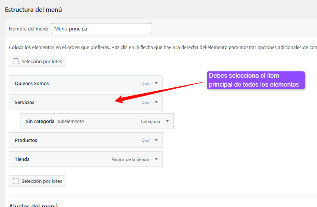
Task: Open the Sin categoría subelement options arrow
Action: 167,121
